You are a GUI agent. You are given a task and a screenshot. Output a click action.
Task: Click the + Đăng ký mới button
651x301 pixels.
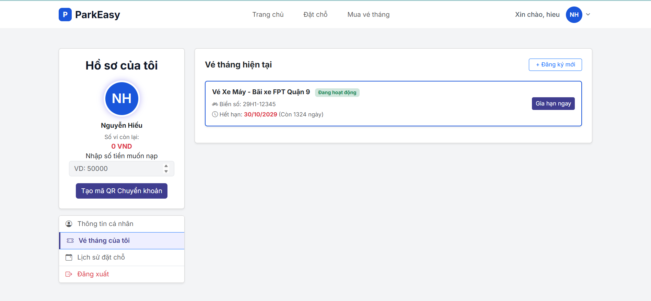[x=555, y=65]
